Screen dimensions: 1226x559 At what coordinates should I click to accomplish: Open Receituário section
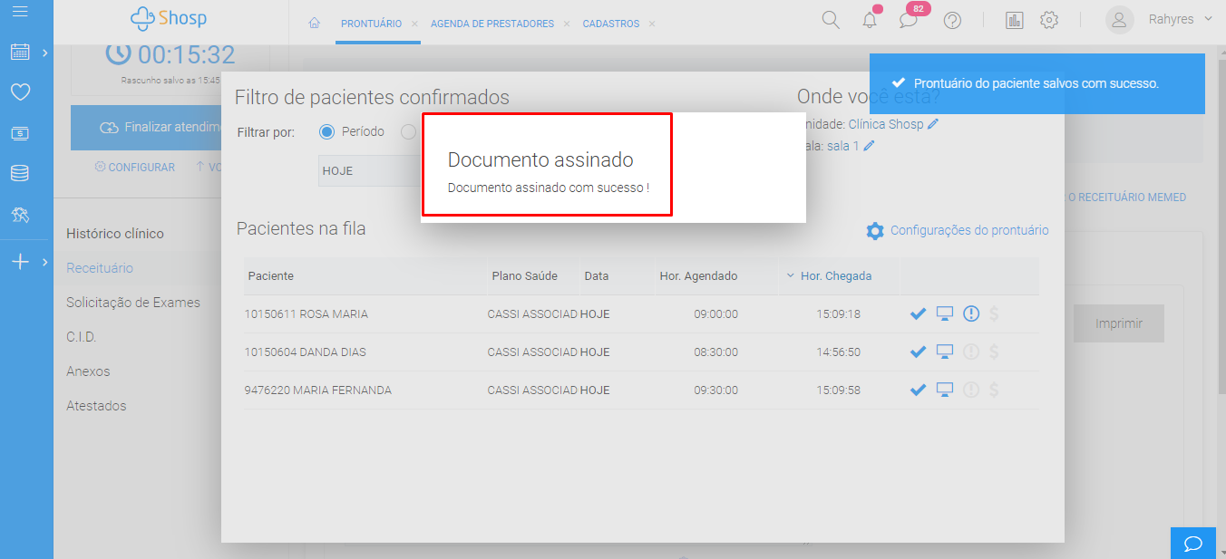tap(100, 268)
